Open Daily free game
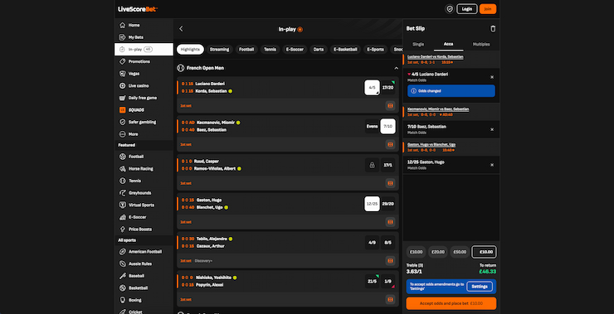This screenshot has height=314, width=614. point(144,98)
